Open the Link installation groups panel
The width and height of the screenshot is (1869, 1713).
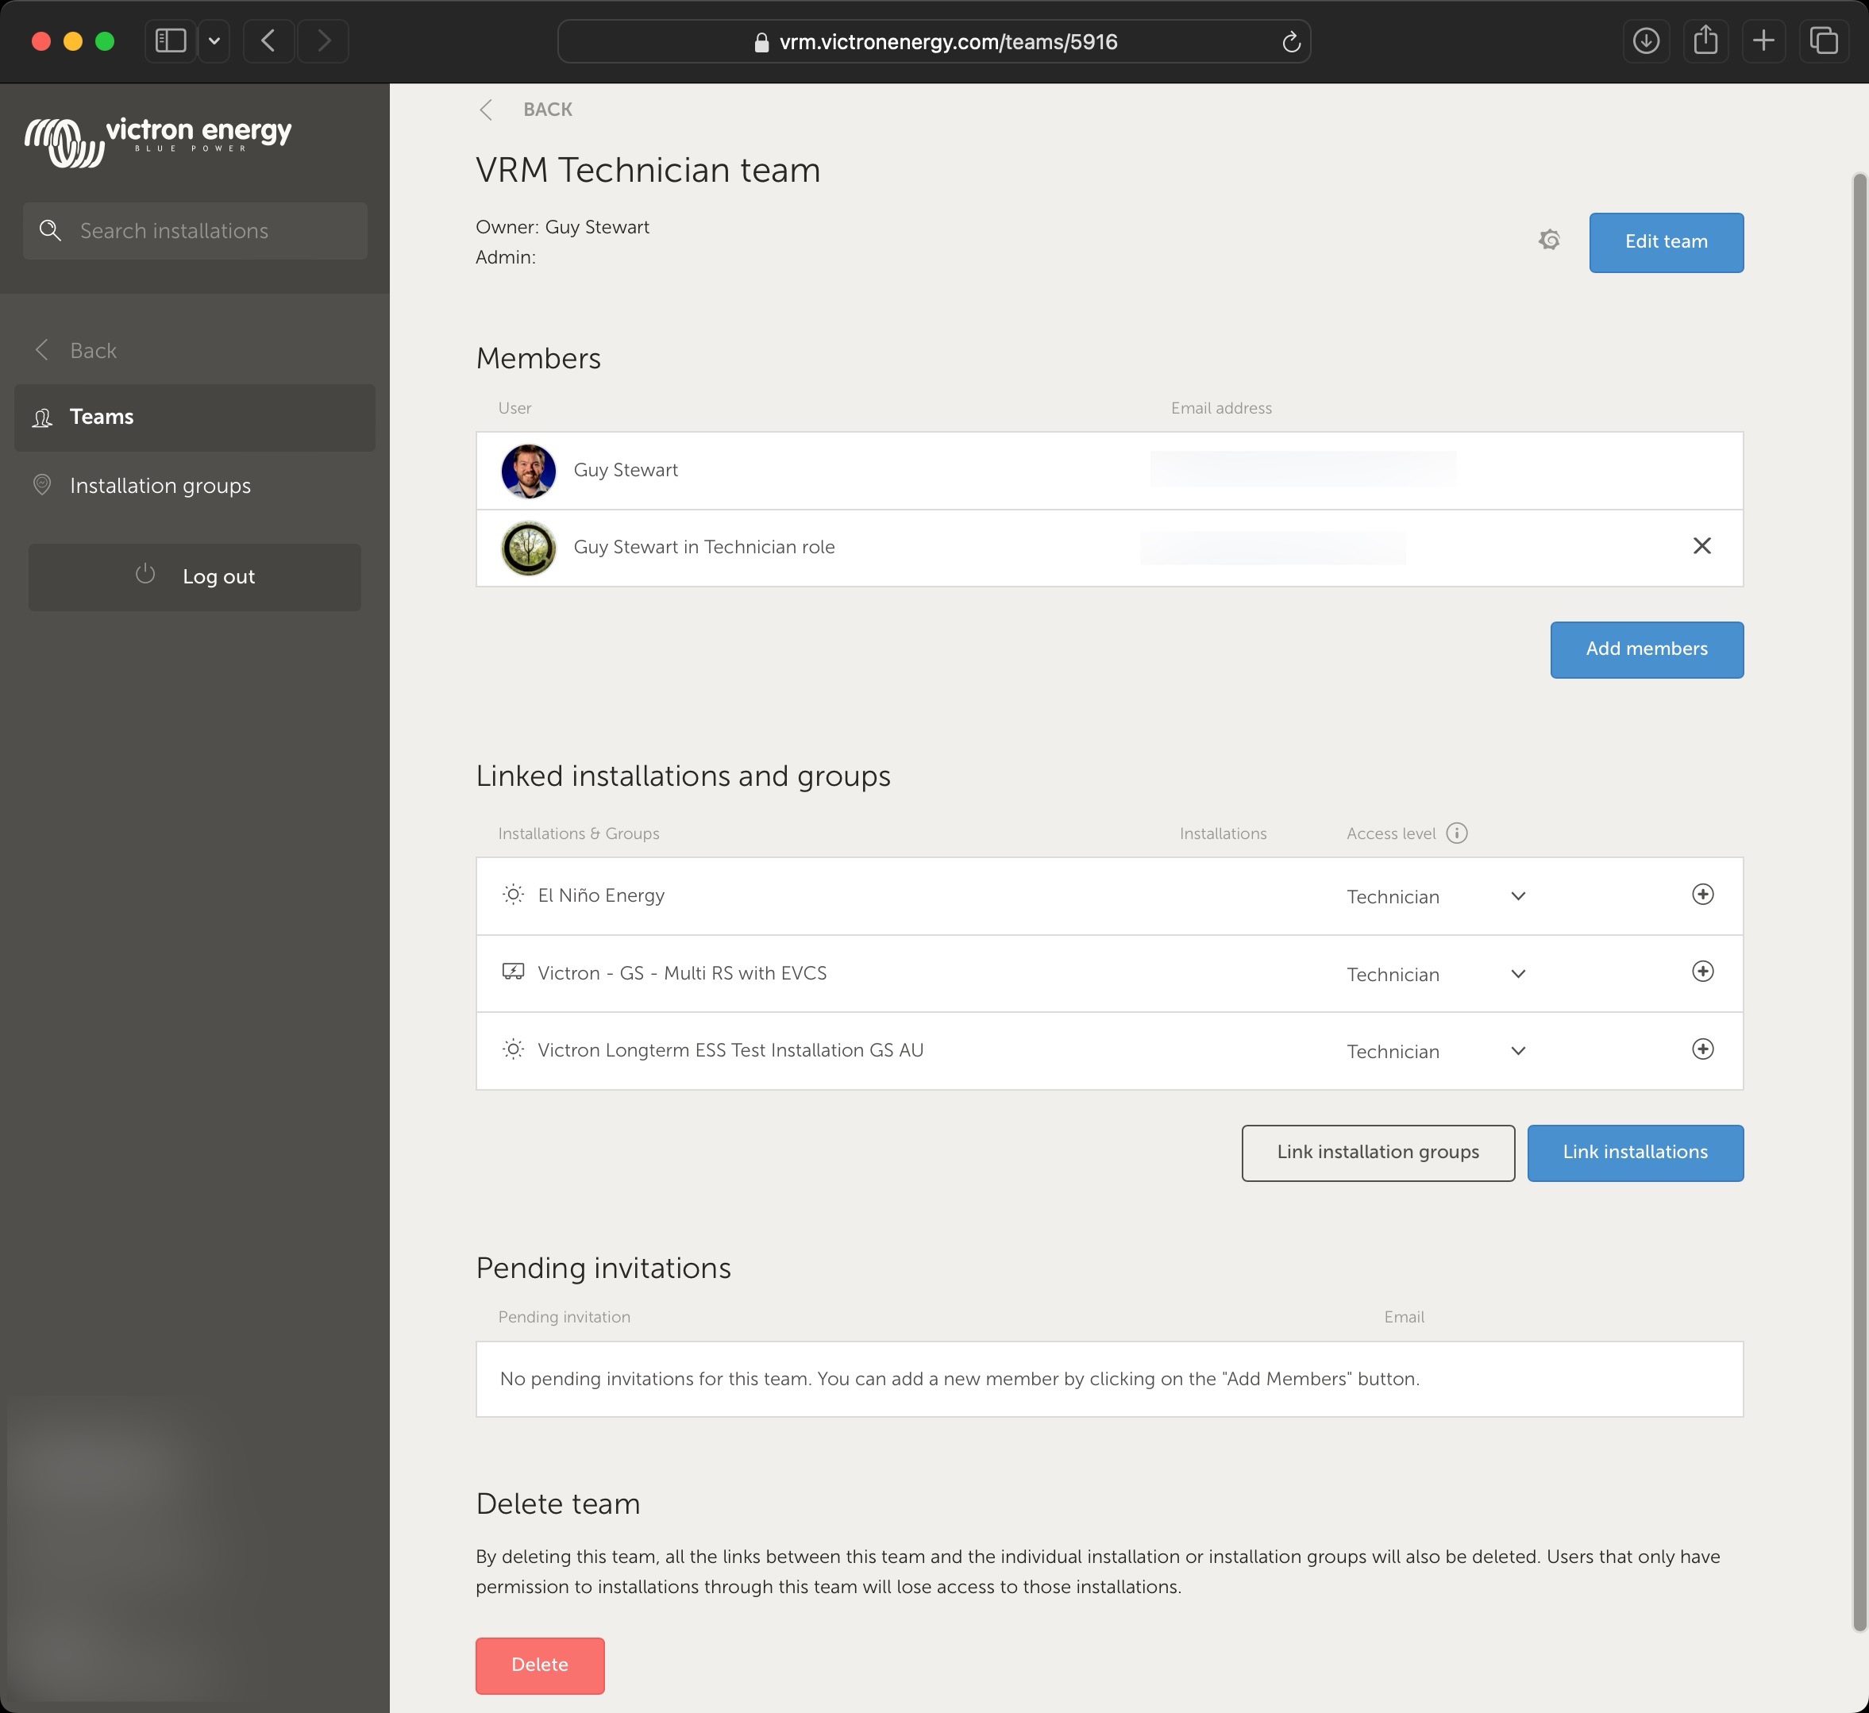[1378, 1153]
